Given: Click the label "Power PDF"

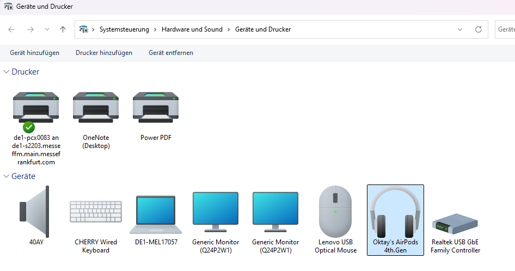Looking at the screenshot, I should [x=156, y=138].
